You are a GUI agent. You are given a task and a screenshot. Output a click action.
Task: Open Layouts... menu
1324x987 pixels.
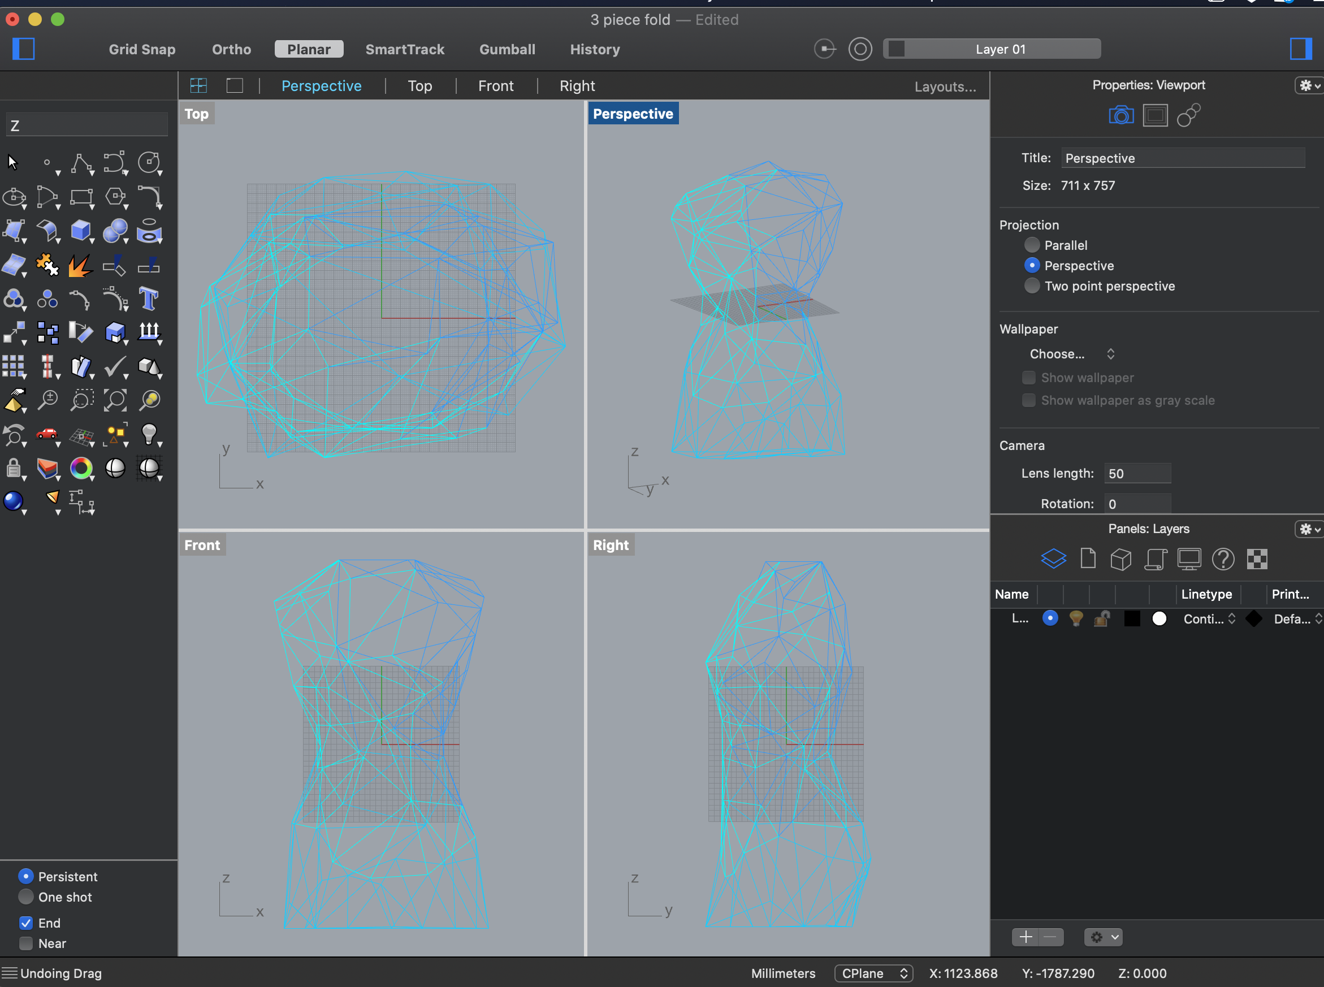pyautogui.click(x=945, y=86)
